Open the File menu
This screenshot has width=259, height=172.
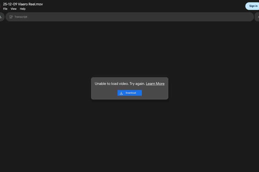click(5, 9)
